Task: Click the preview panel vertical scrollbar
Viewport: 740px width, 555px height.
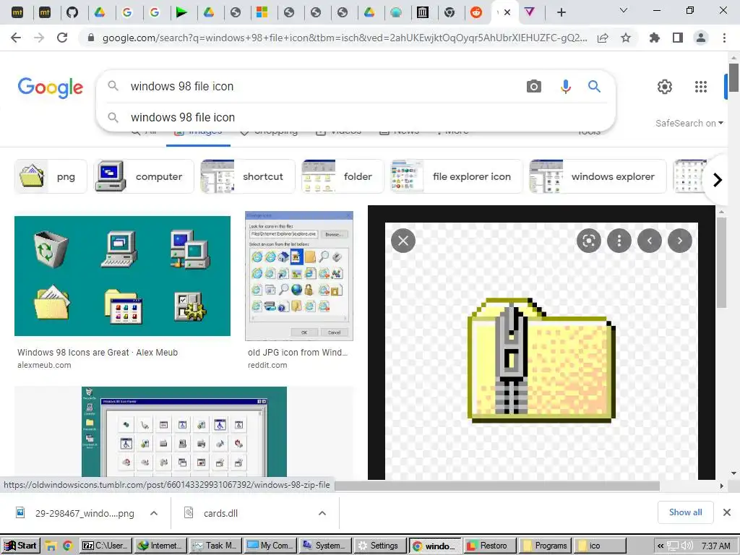Action: tap(720, 263)
